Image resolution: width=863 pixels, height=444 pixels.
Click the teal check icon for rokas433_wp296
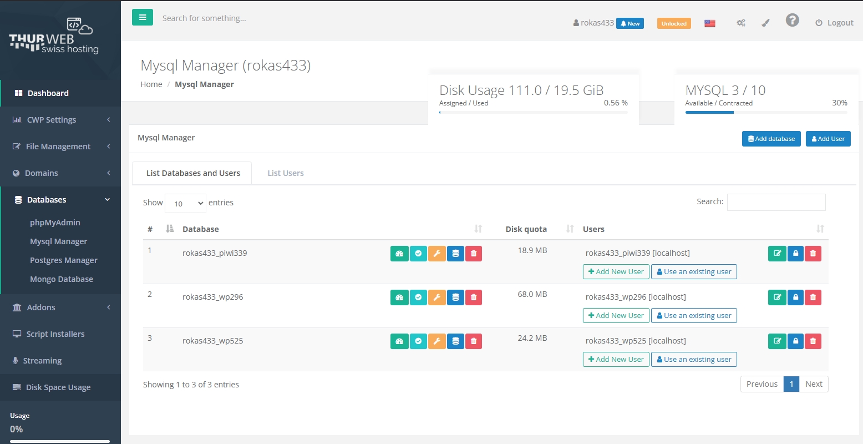coord(418,297)
